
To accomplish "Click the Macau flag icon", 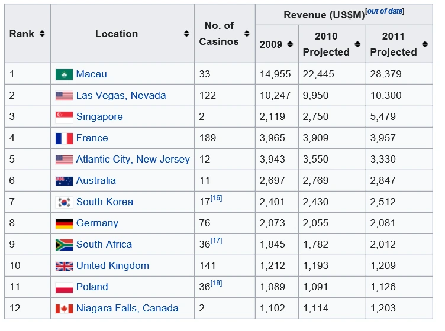I will pos(64,74).
